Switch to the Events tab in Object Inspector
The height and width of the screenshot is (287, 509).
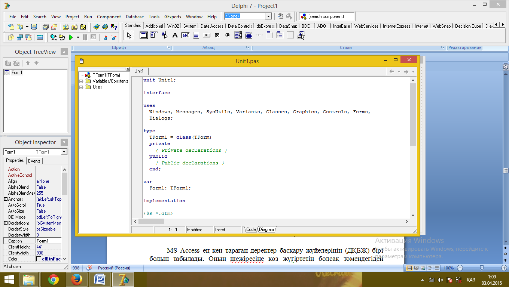point(34,161)
